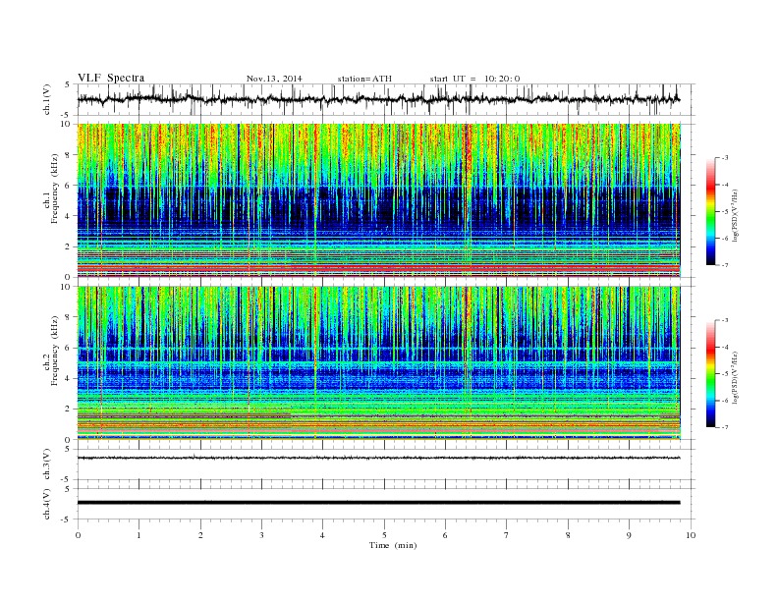Screen dimensions: 778x601
Task: Click the ch.1 spectrogram color bar
Action: (x=711, y=211)
